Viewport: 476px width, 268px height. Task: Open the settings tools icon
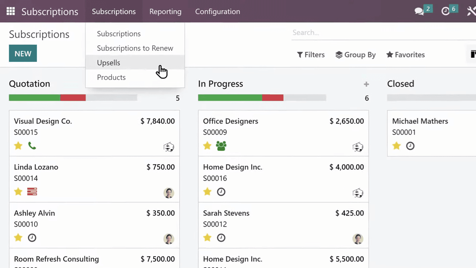point(471,11)
